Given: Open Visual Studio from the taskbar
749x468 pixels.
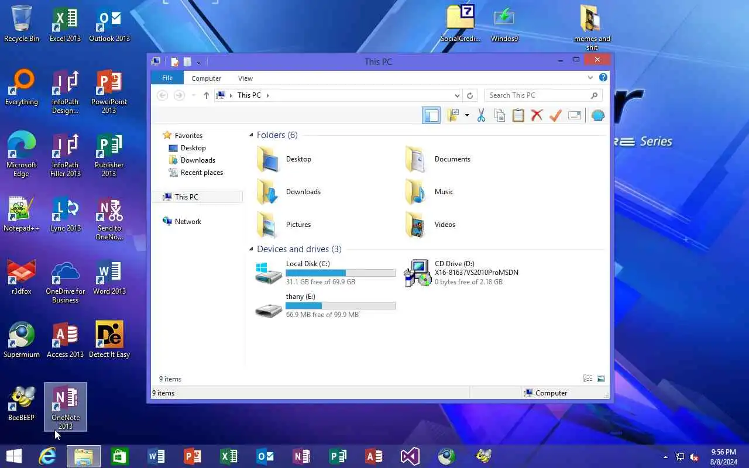Looking at the screenshot, I should click(x=410, y=456).
